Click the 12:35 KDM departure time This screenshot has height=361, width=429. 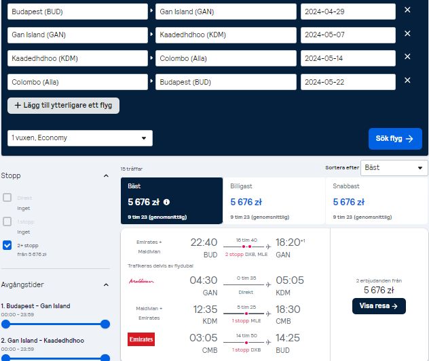click(x=205, y=310)
